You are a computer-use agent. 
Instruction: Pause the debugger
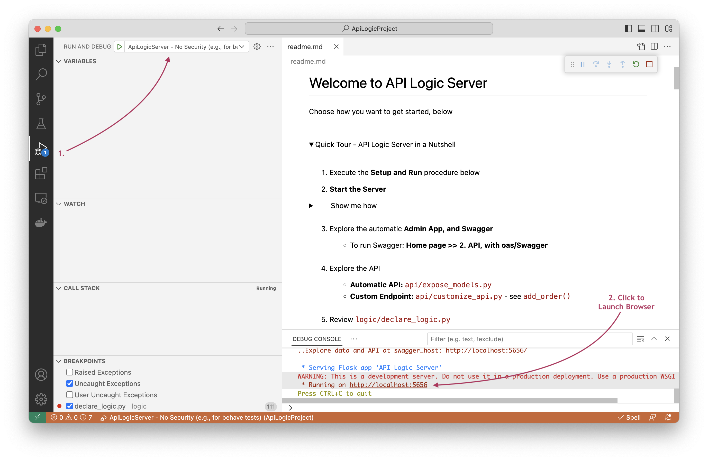pyautogui.click(x=583, y=64)
